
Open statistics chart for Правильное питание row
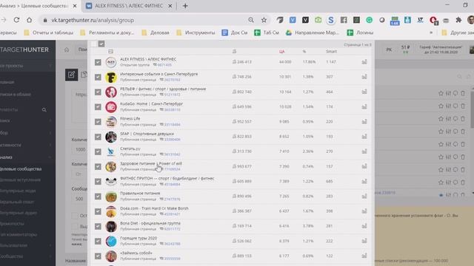pyautogui.click(x=364, y=196)
